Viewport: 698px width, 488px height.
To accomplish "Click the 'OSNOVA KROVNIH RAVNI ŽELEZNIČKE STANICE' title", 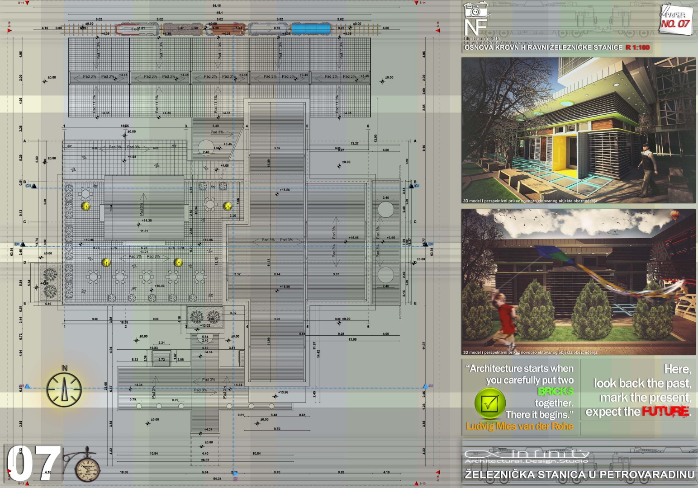I will click(x=543, y=47).
